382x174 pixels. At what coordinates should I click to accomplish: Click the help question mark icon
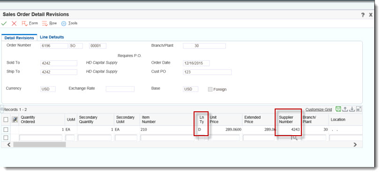tap(363, 15)
